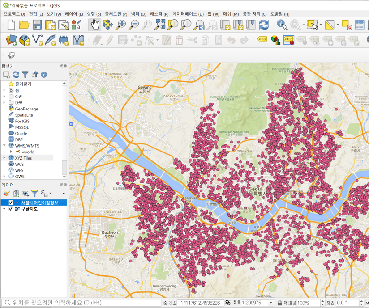Image resolution: width=369 pixels, height=308 pixels.
Task: Refresh the Browser panel
Action: pyautogui.click(x=16, y=74)
